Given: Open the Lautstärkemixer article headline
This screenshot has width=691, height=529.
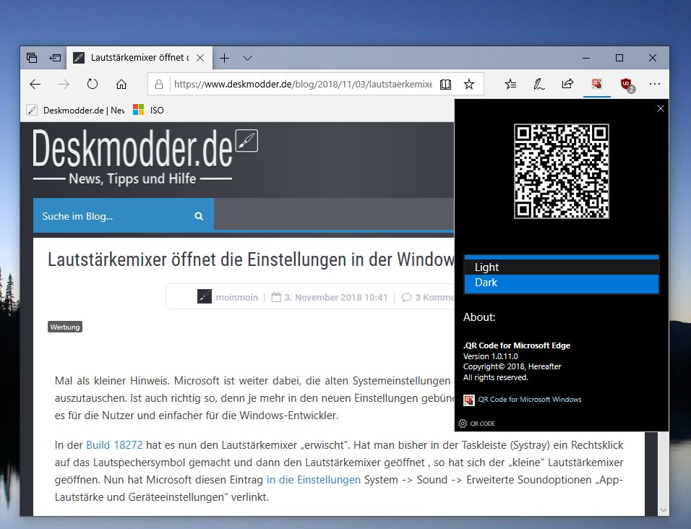Looking at the screenshot, I should (x=251, y=259).
